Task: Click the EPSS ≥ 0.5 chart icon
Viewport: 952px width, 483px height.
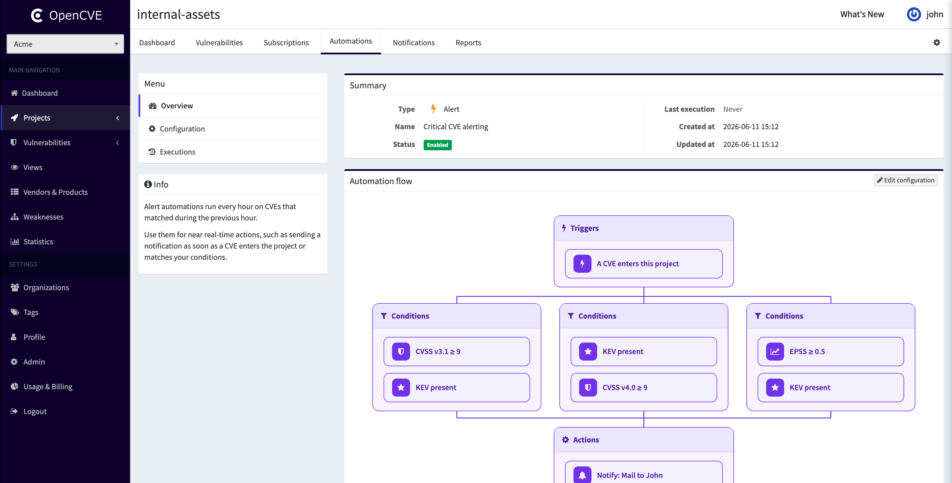Action: [x=775, y=352]
